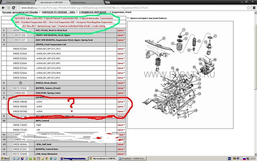257x161 pixels.
Task: Open Цена link for 04656 525AA spring
Action: tap(121, 58)
